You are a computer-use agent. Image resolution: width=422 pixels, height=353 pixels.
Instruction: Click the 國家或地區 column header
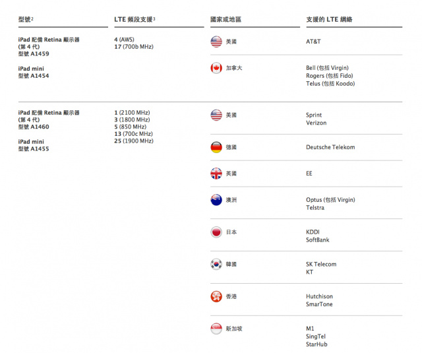226,19
